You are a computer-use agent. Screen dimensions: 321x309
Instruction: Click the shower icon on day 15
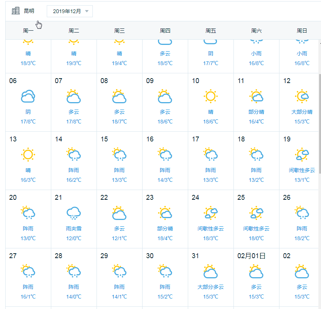pyautogui.click(x=119, y=154)
